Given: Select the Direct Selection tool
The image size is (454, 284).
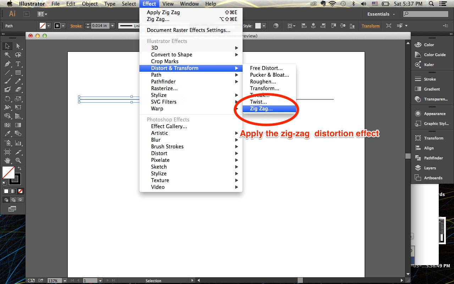Looking at the screenshot, I should (x=18, y=46).
